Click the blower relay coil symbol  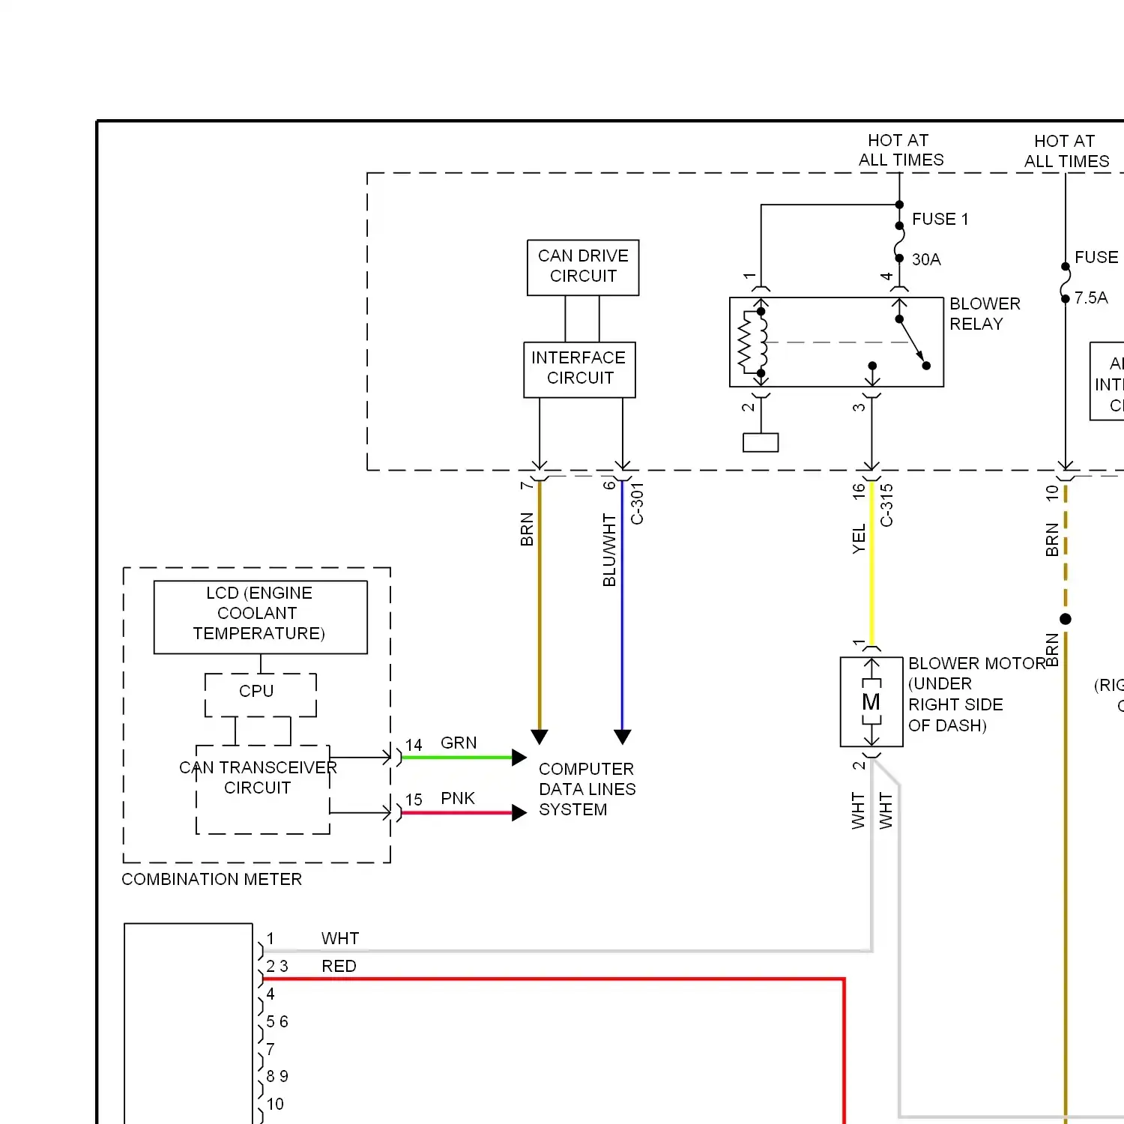pyautogui.click(x=753, y=342)
